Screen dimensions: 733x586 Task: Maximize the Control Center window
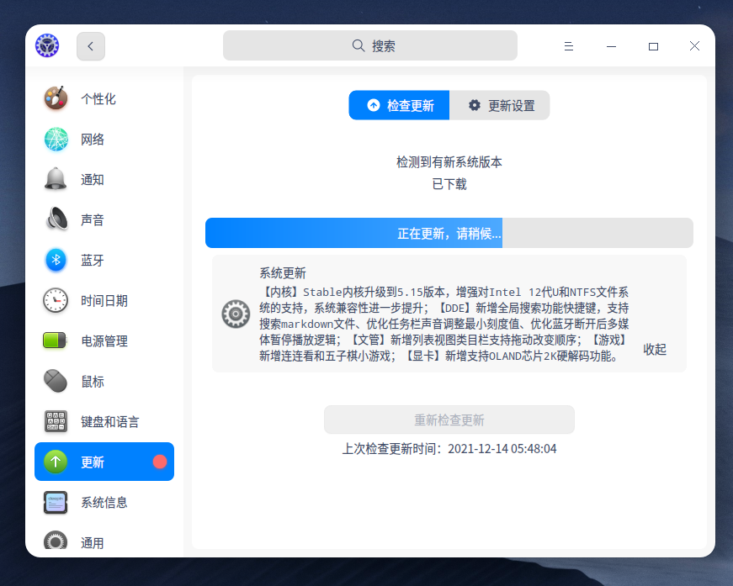click(653, 45)
